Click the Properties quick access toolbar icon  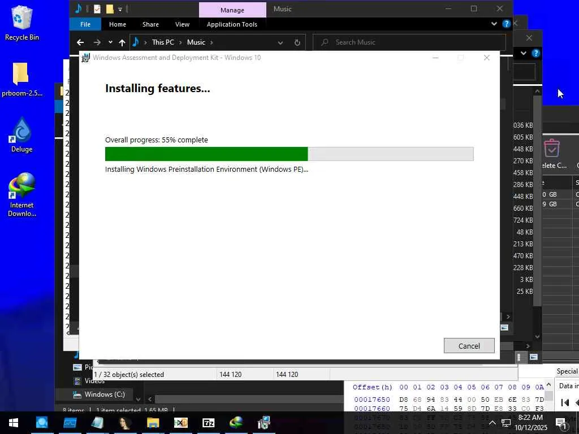[x=97, y=9]
